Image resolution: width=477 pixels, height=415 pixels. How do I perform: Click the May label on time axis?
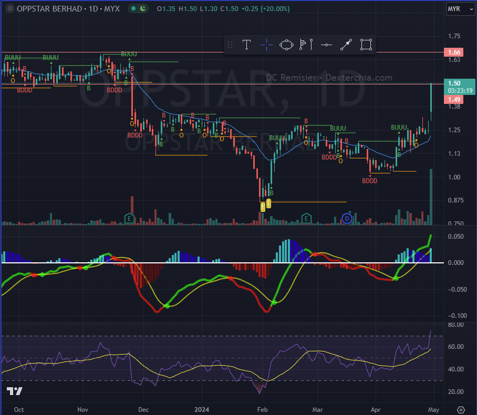pyautogui.click(x=433, y=410)
